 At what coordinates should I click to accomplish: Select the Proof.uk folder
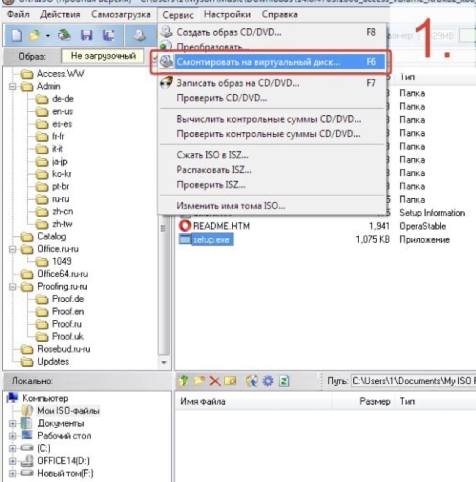coord(68,336)
